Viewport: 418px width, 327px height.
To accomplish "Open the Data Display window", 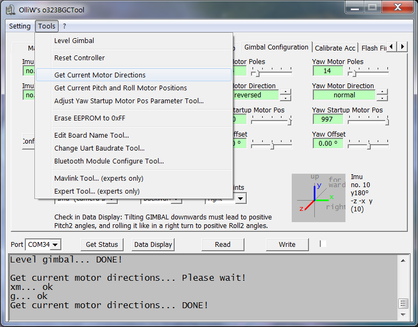I will click(x=153, y=245).
